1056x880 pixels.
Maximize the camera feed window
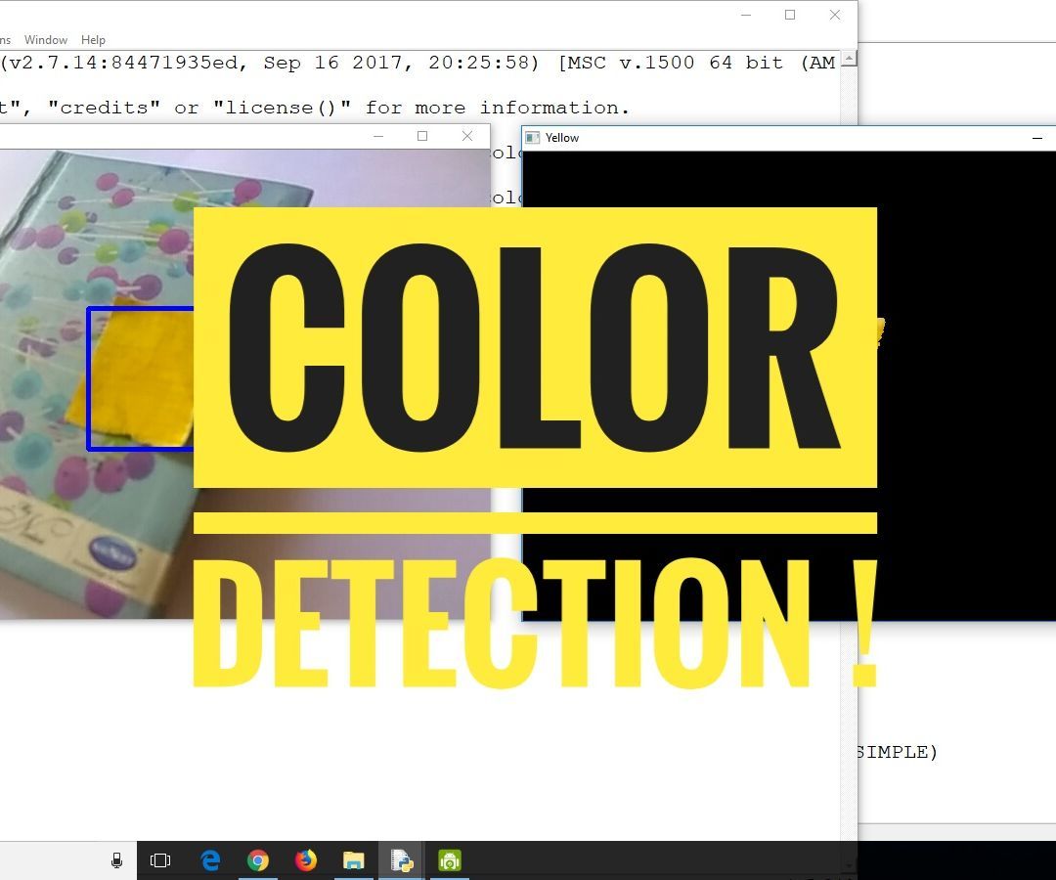click(x=422, y=136)
